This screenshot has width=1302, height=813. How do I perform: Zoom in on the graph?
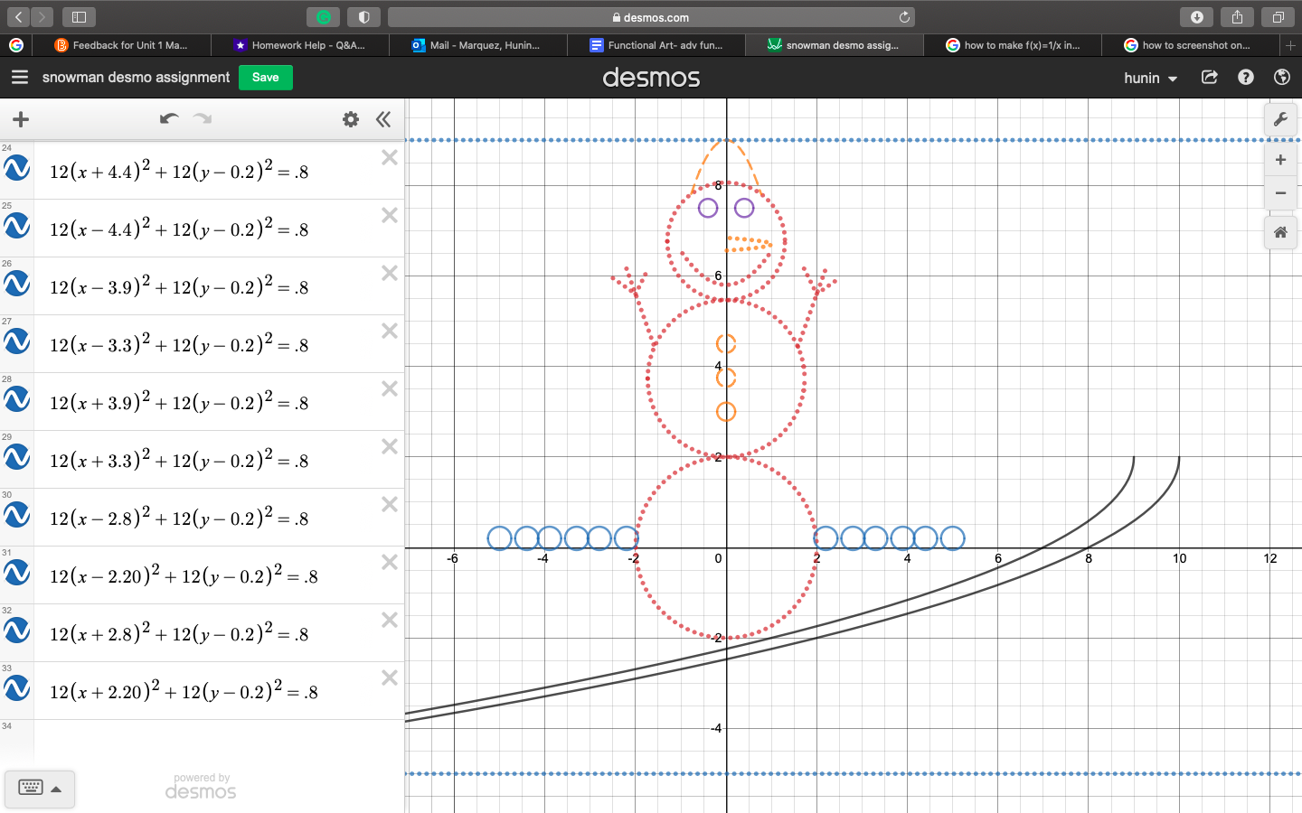click(x=1280, y=160)
